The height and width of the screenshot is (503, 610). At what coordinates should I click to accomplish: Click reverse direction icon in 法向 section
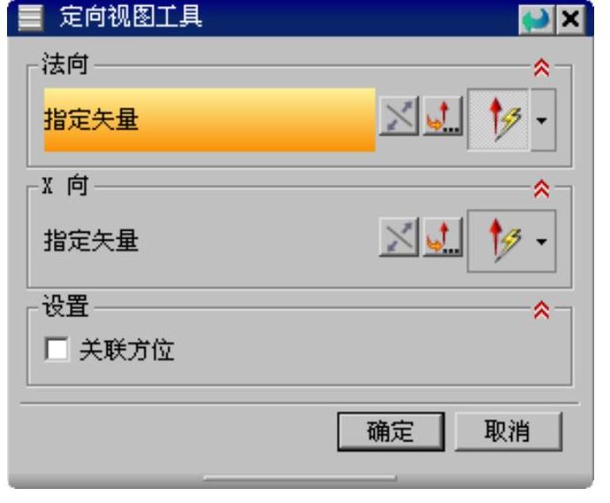[398, 115]
